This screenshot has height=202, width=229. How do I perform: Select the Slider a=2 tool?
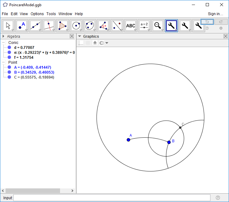(x=144, y=26)
